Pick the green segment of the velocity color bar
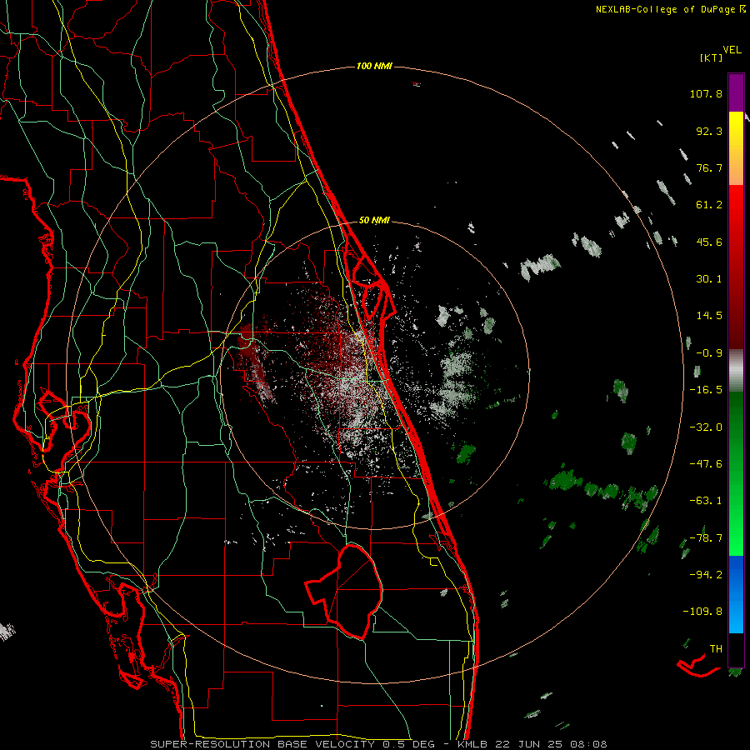 pyautogui.click(x=736, y=473)
